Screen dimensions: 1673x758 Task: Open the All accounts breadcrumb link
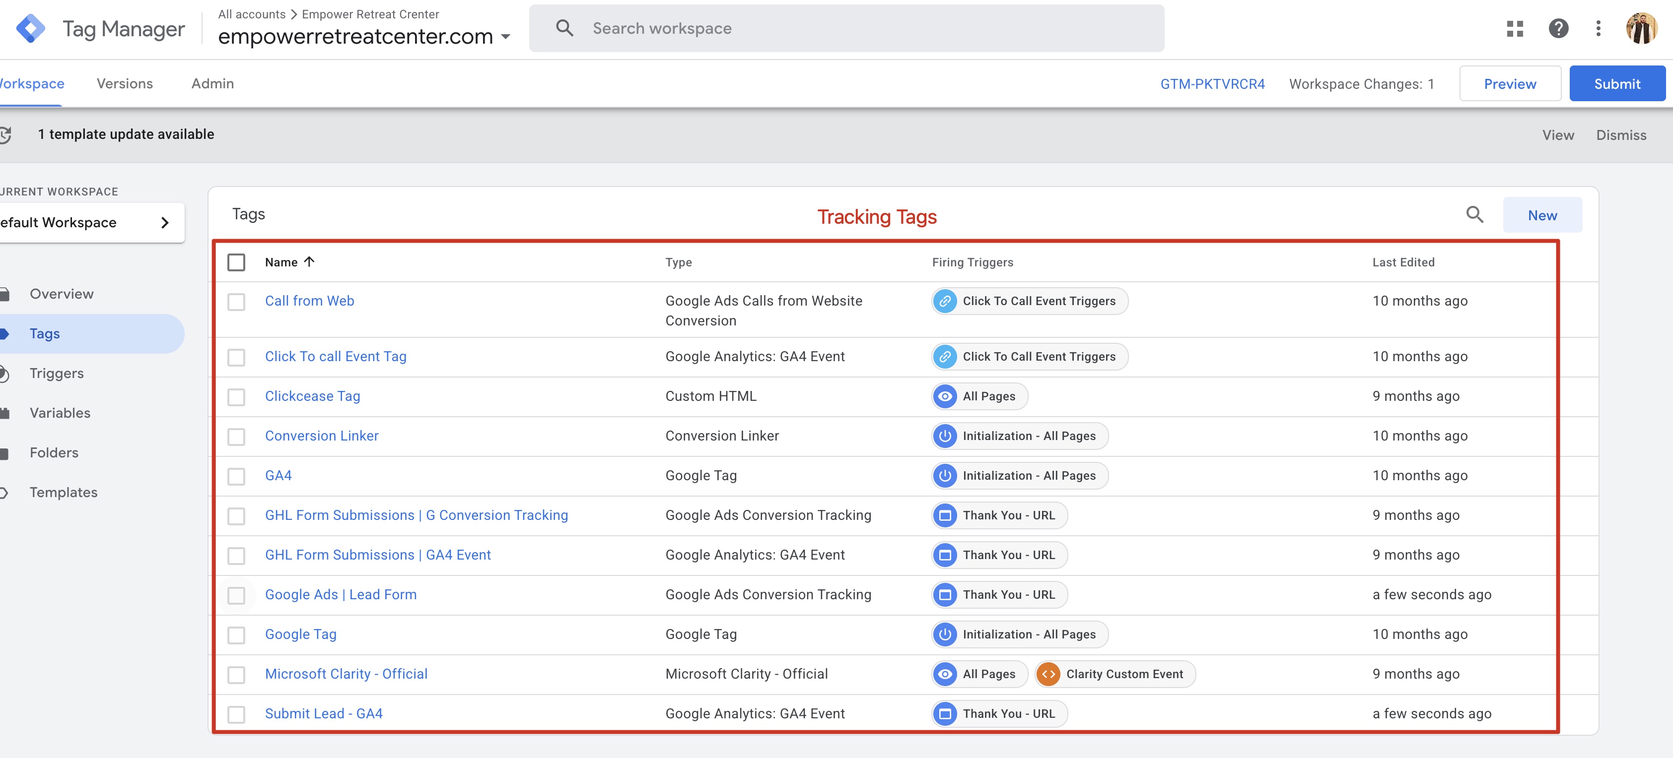(251, 14)
